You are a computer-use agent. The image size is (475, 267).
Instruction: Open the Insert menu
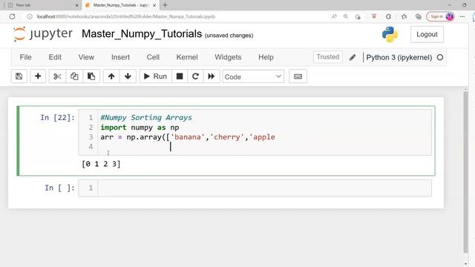[x=120, y=57]
